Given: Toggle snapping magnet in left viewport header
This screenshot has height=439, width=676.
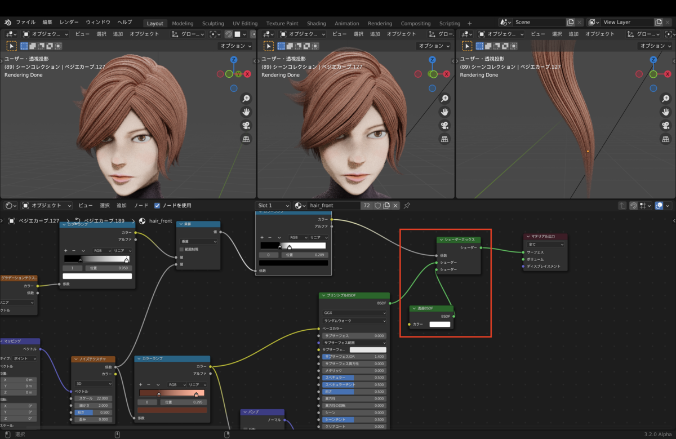Looking at the screenshot, I should point(229,34).
